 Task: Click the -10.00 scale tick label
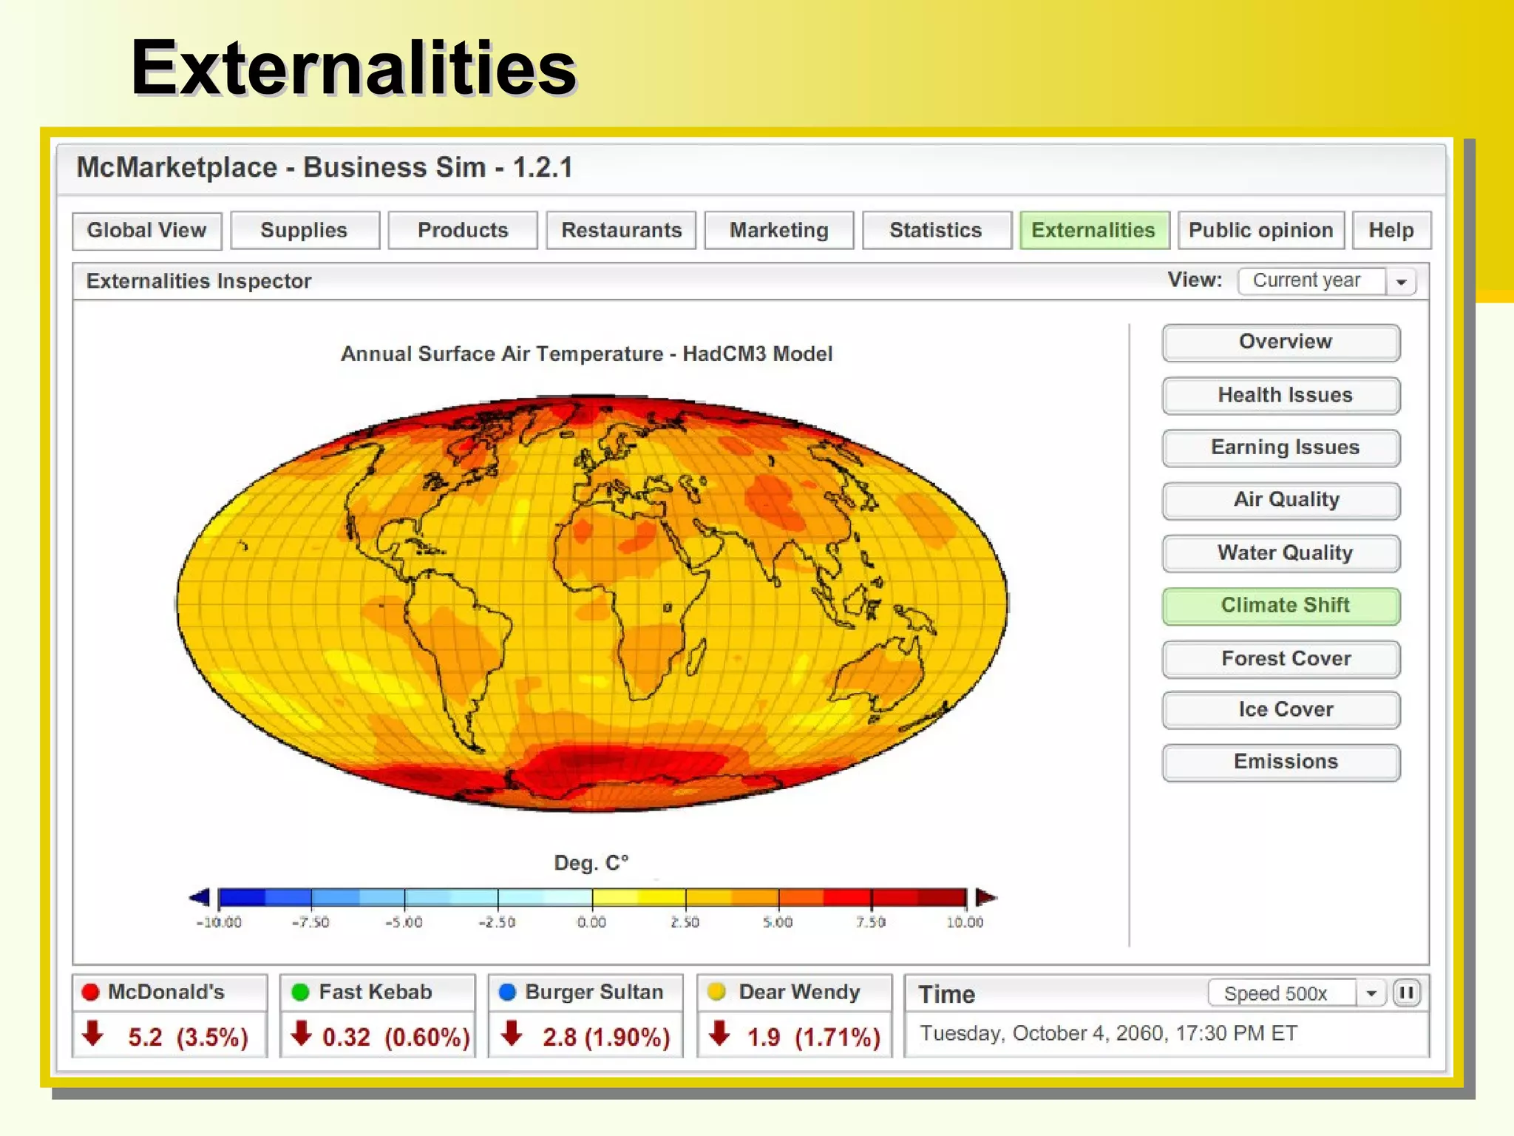click(219, 922)
